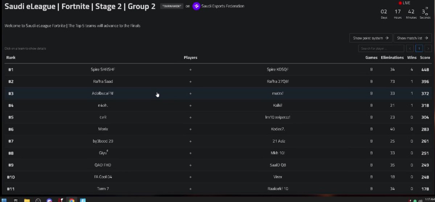Open File Explorer from the taskbar
The width and height of the screenshot is (435, 202).
(26, 200)
